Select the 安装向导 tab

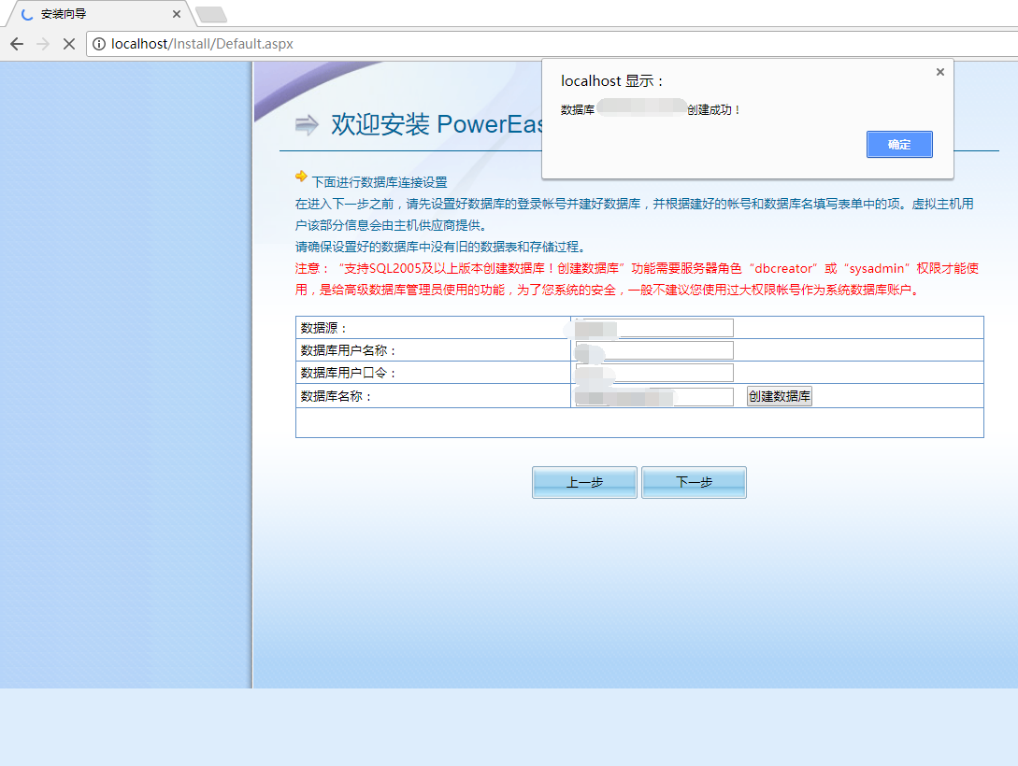point(93,14)
